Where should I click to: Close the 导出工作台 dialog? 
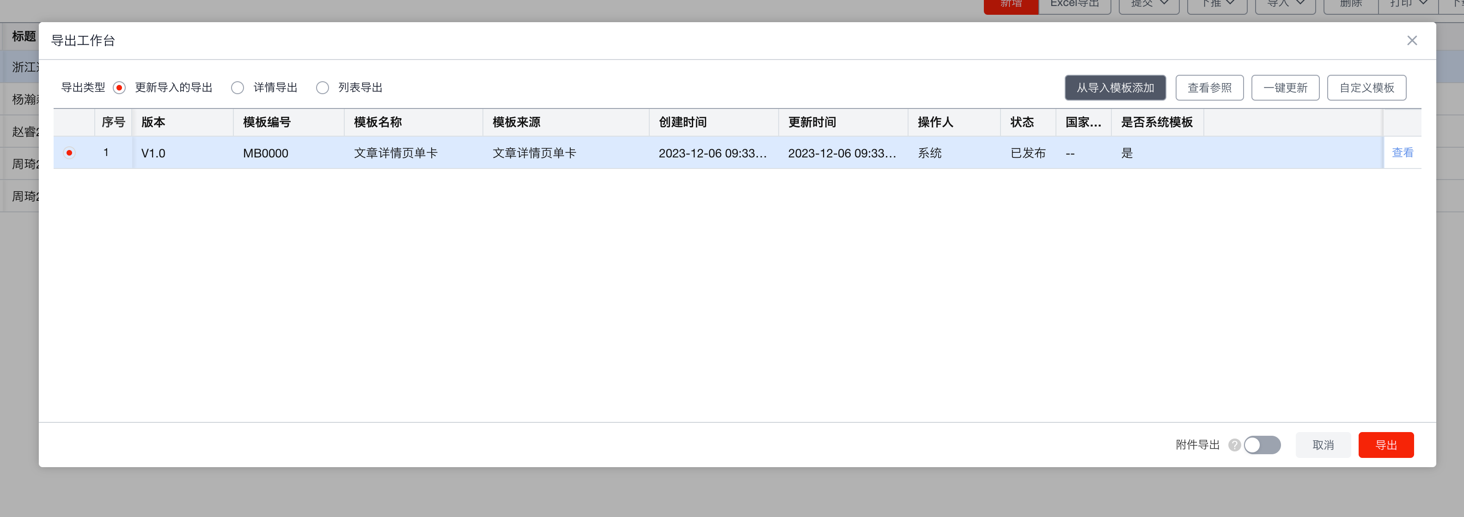pos(1412,40)
